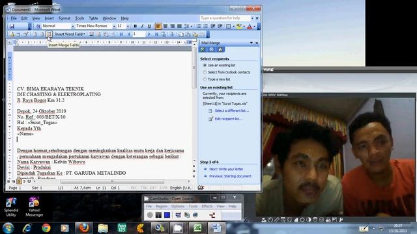Image resolution: width=417 pixels, height=234 pixels.
Task: Click the red shortcut icon in CamStudio toolbar
Action: [x=212, y=215]
